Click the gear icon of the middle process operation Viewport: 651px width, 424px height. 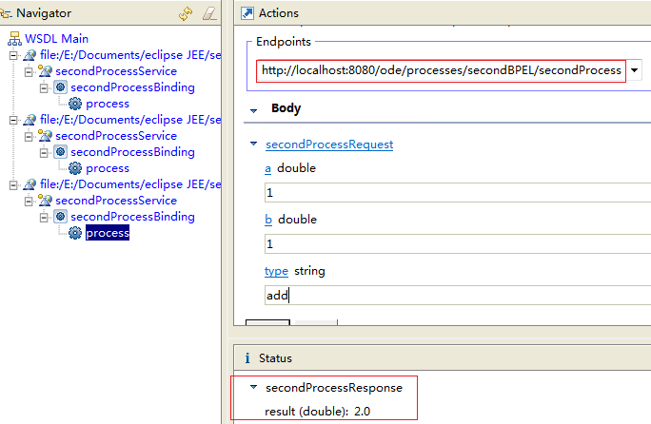click(75, 168)
